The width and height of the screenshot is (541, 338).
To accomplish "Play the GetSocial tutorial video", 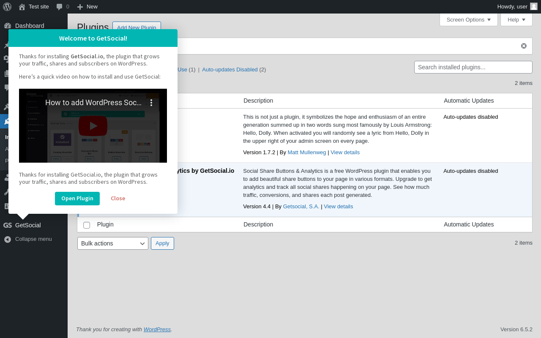I will pos(93,125).
